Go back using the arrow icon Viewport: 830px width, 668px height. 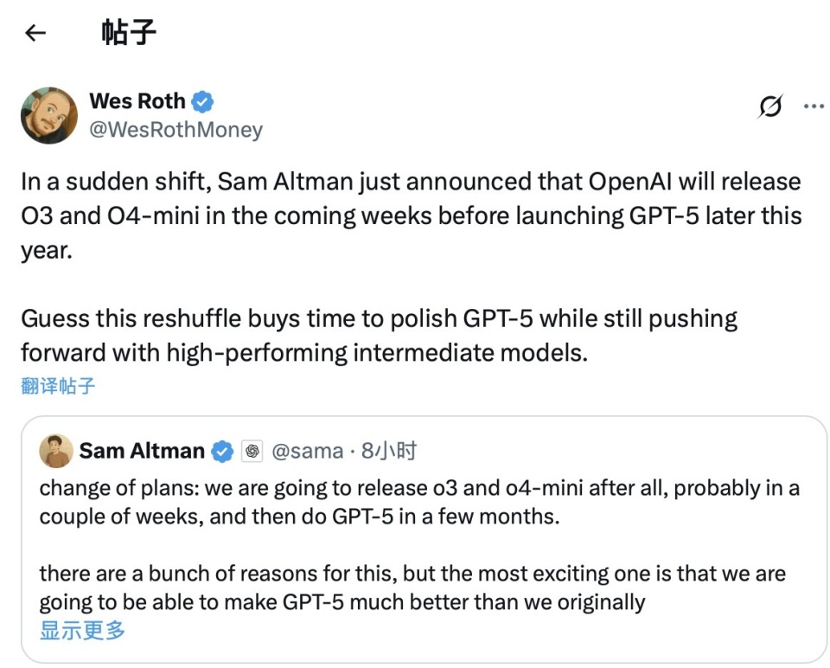(35, 33)
